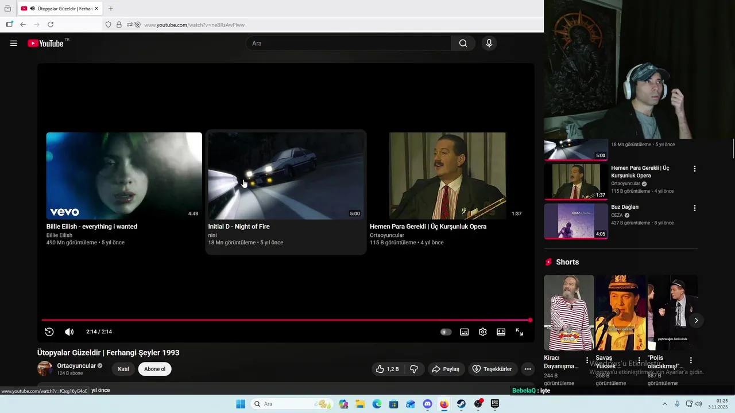This screenshot has width=735, height=413.
Task: Open the tracking protection shield icon
Action: (x=108, y=25)
